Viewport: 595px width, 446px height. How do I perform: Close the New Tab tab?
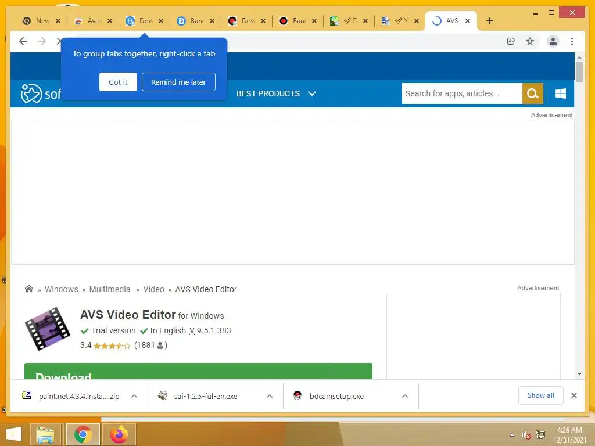coord(58,21)
